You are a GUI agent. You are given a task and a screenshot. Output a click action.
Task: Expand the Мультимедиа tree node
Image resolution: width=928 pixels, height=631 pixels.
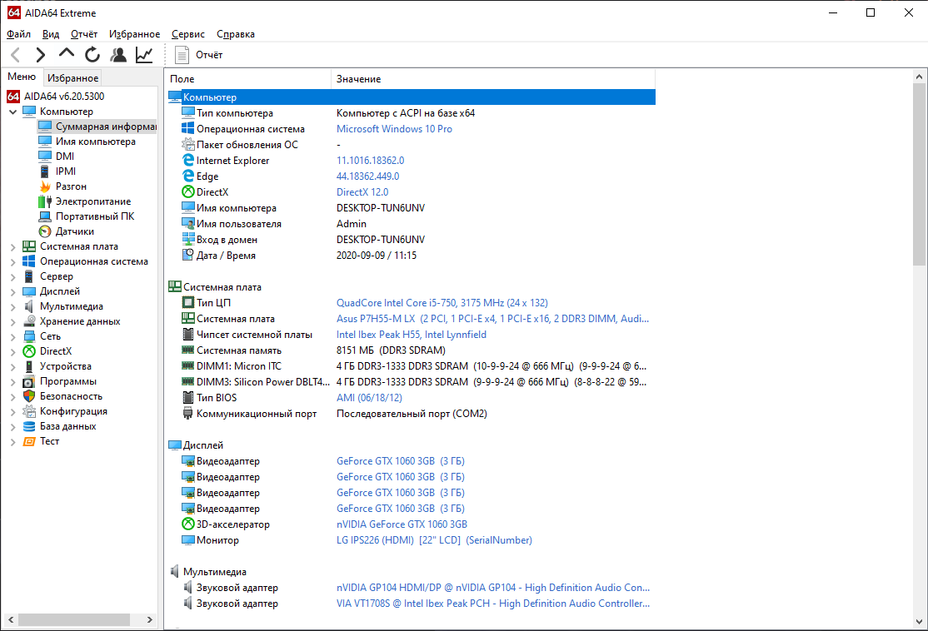tap(13, 307)
